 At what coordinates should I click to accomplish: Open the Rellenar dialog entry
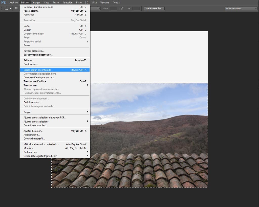click(x=55, y=60)
